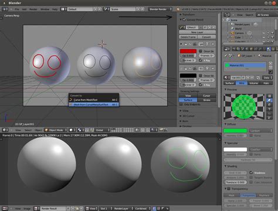The image size is (278, 211).
Task: Choose Curve from Mesh/Text menu entry
Action: [94, 100]
